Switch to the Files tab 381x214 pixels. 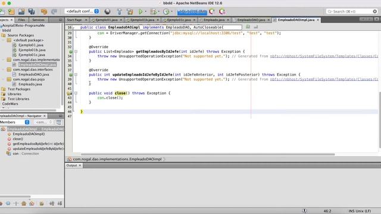21,20
